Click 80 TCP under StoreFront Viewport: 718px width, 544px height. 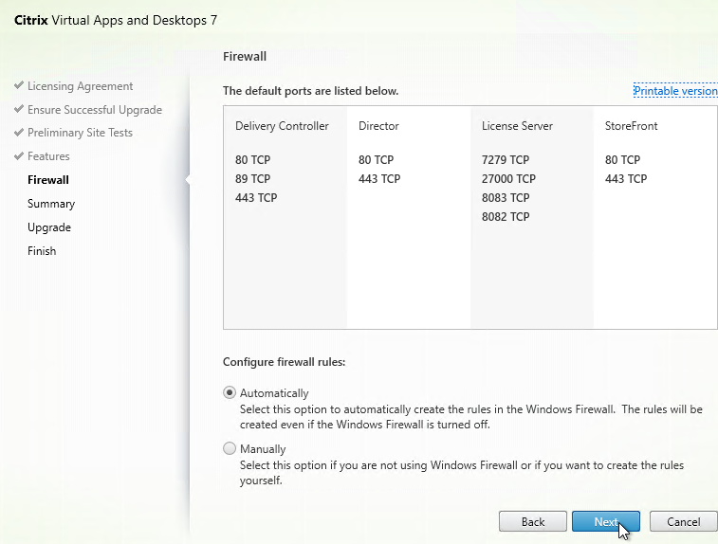(x=622, y=159)
